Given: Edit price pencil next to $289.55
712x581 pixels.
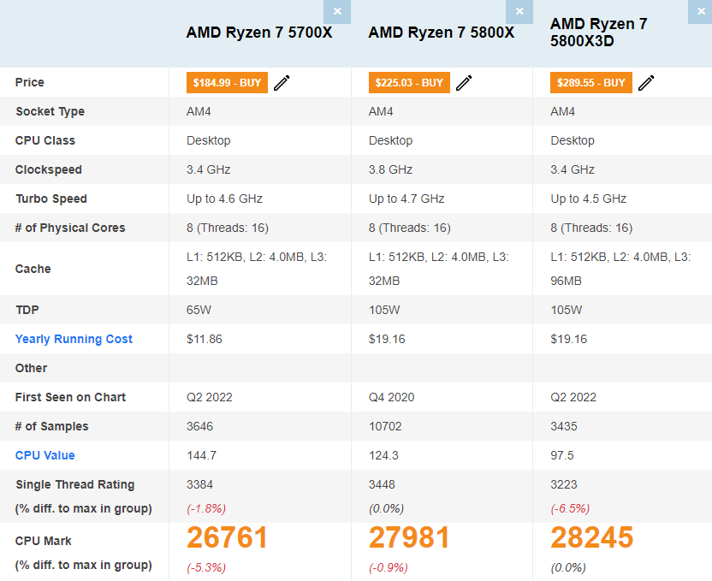Looking at the screenshot, I should point(646,83).
